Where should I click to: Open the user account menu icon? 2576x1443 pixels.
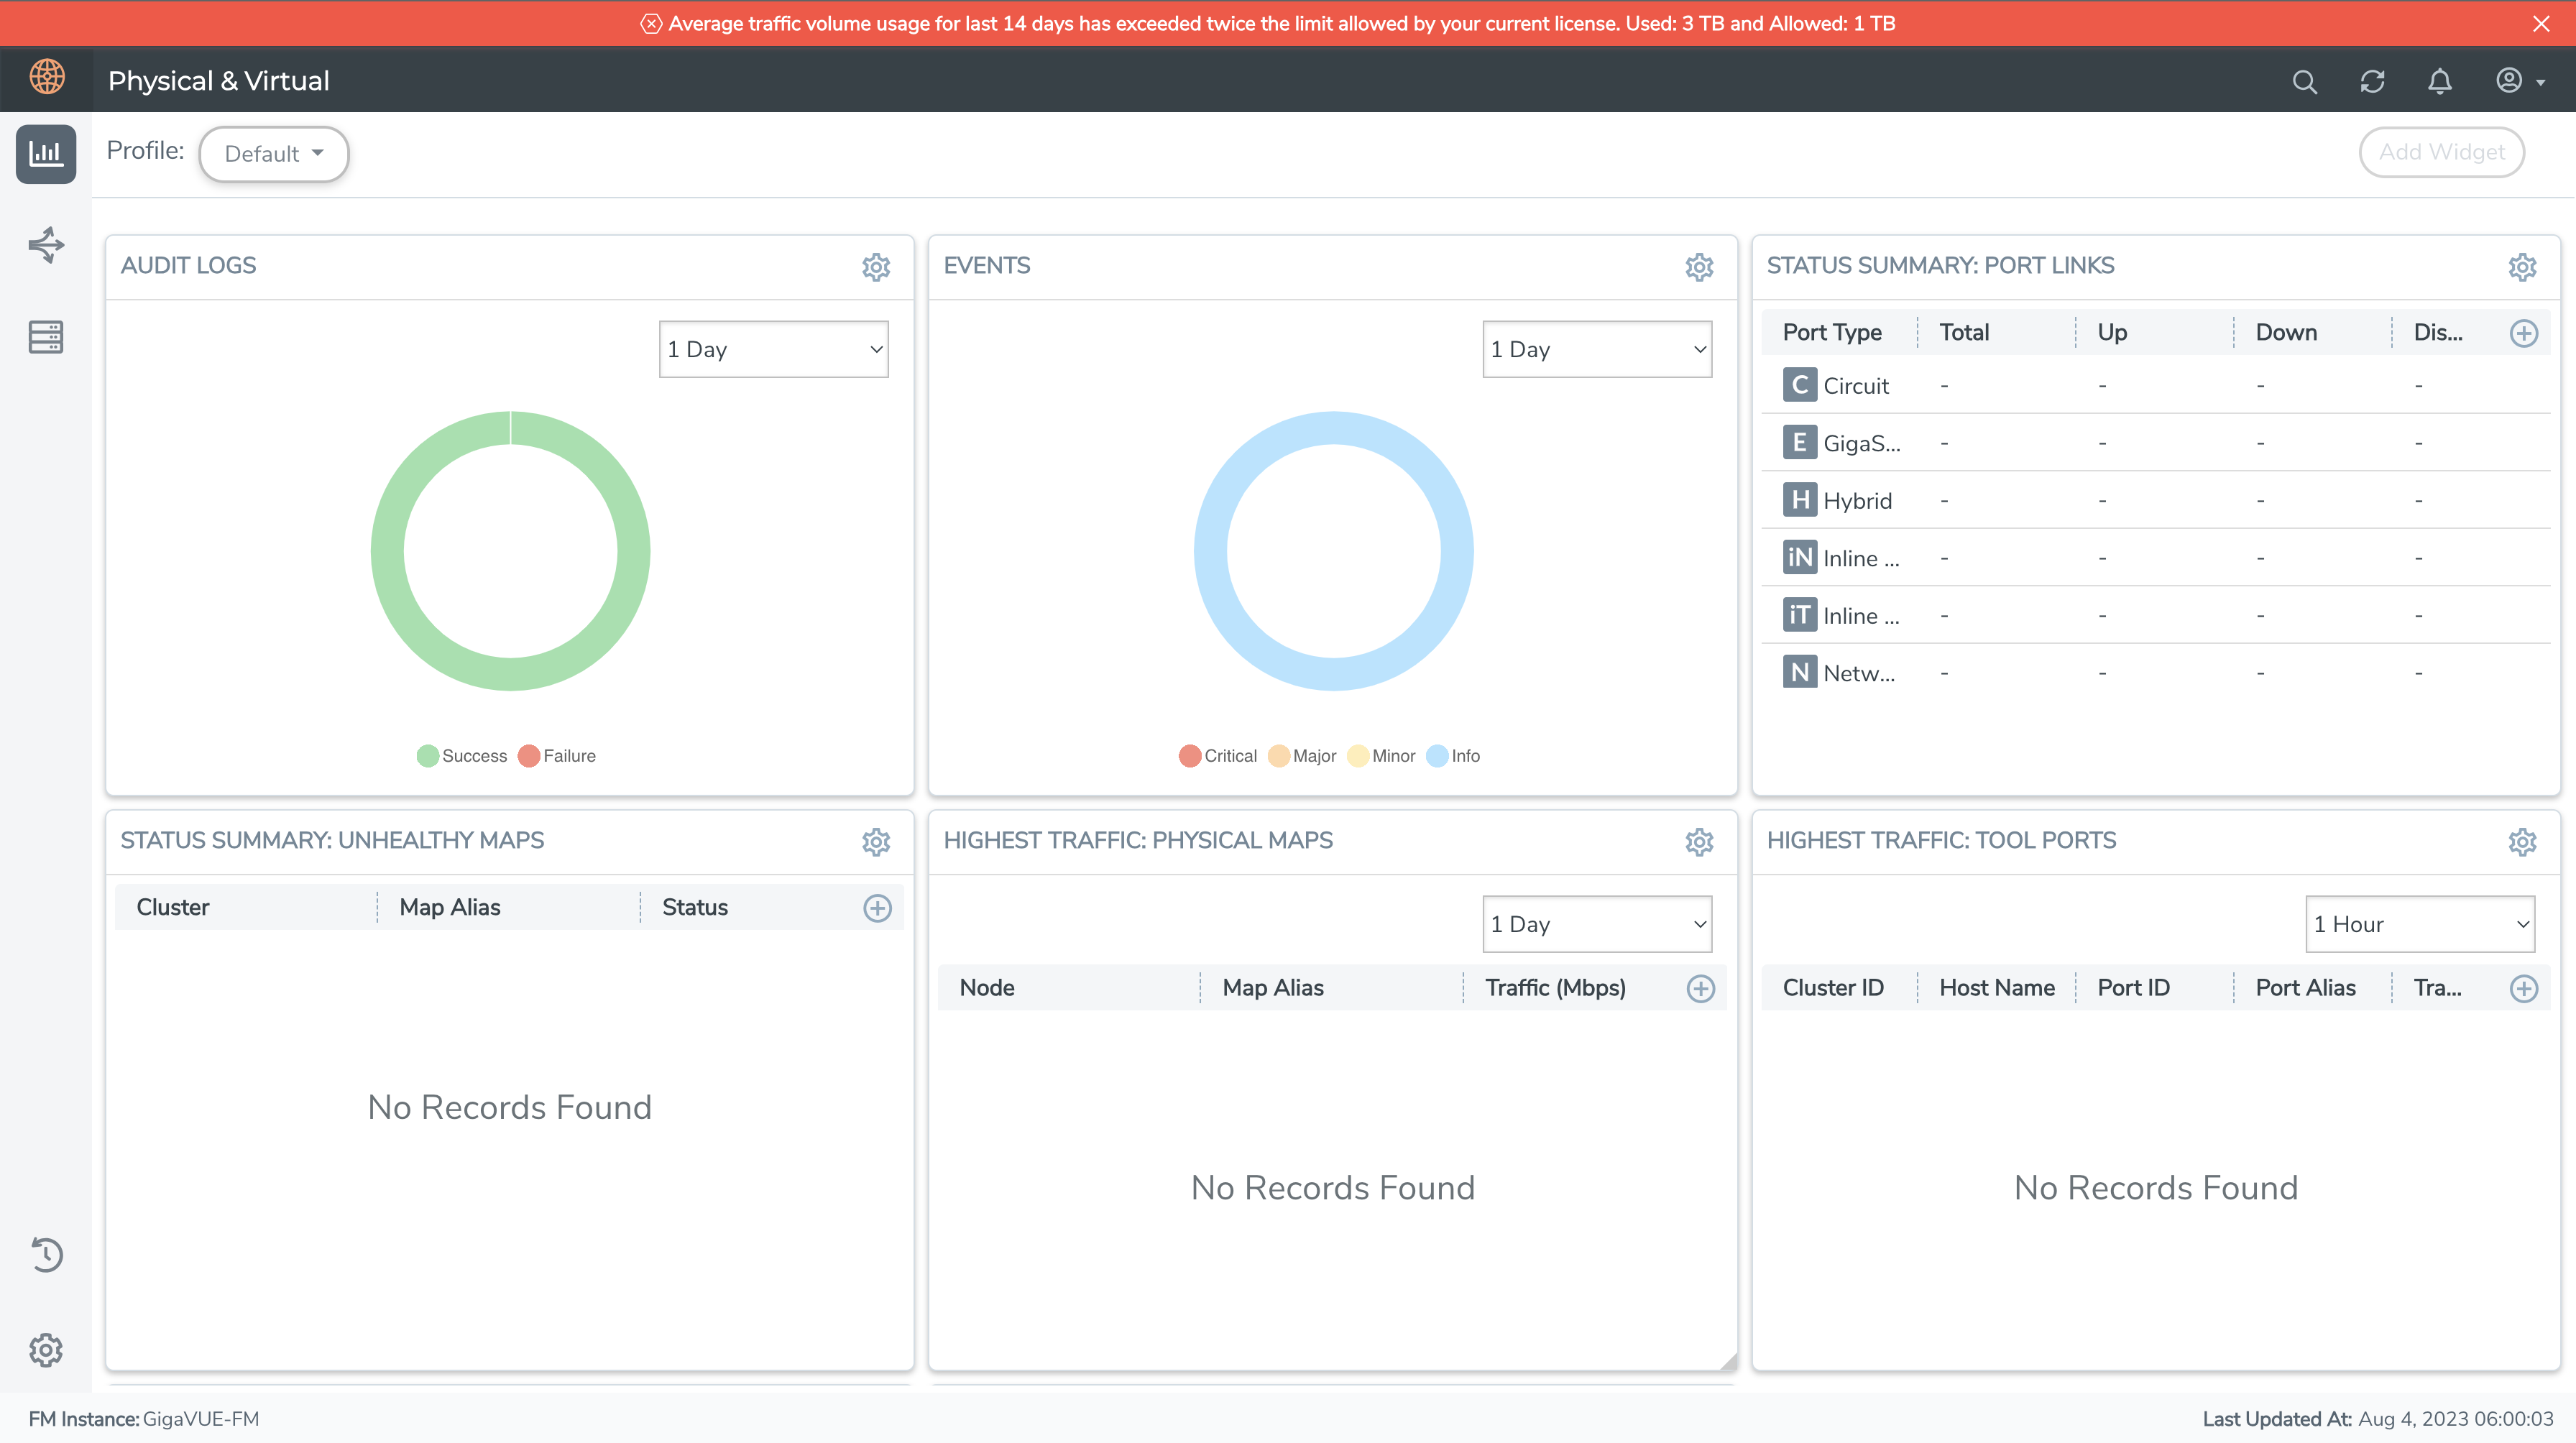2520,80
